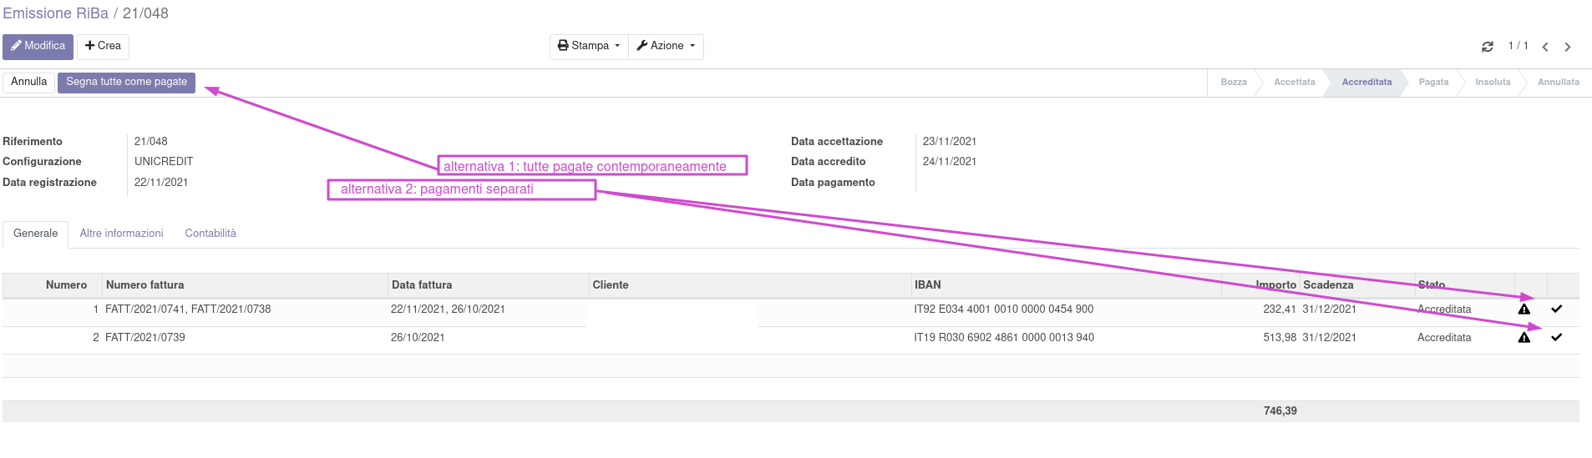Click Emissione RiBa breadcrumb link
Viewport: 1592px width, 458px height.
[55, 13]
